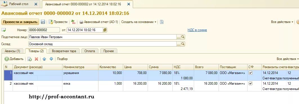Click Провести и закрыть button
This screenshot has width=299, height=104.
coord(20,22)
